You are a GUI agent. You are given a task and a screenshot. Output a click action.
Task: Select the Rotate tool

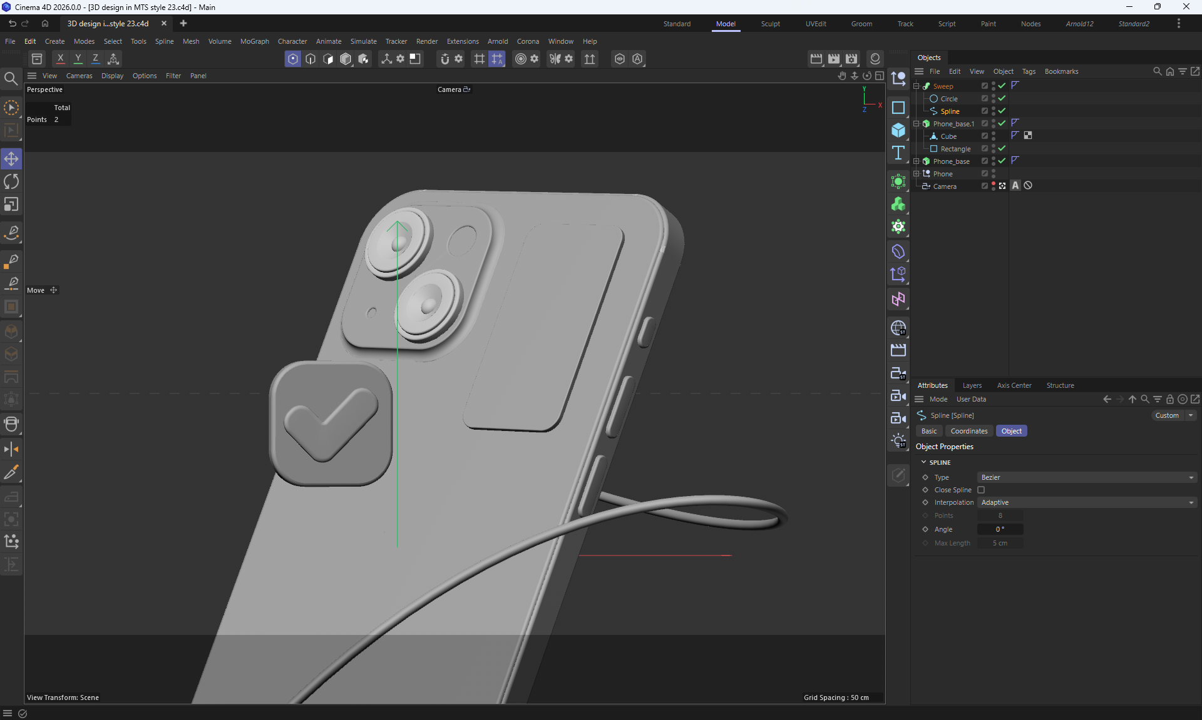[x=11, y=181]
